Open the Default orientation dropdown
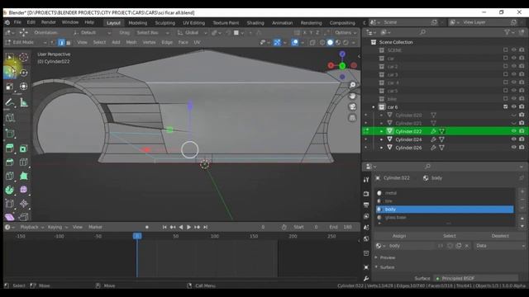 point(92,33)
